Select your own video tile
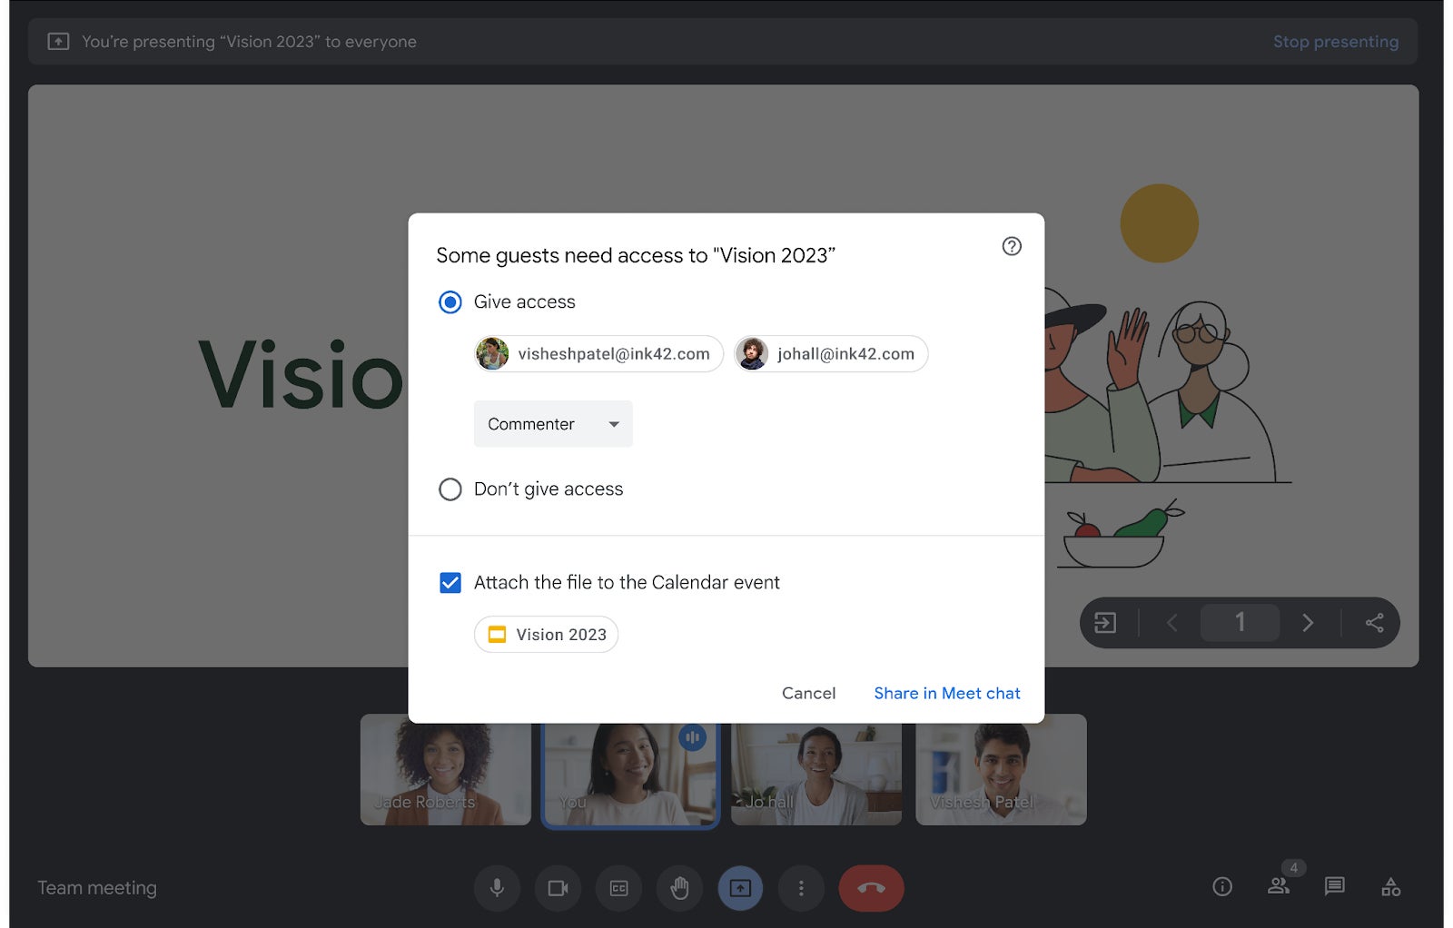Screen dimensions: 1453x928 click(630, 775)
